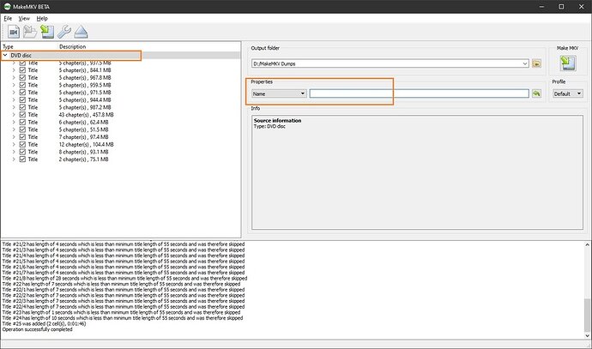Uncheck the 967.8 MB title checkbox
Screen dimensions: 592x349
pyautogui.click(x=22, y=78)
